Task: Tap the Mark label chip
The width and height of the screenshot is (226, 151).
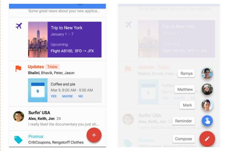Action: [x=187, y=105]
